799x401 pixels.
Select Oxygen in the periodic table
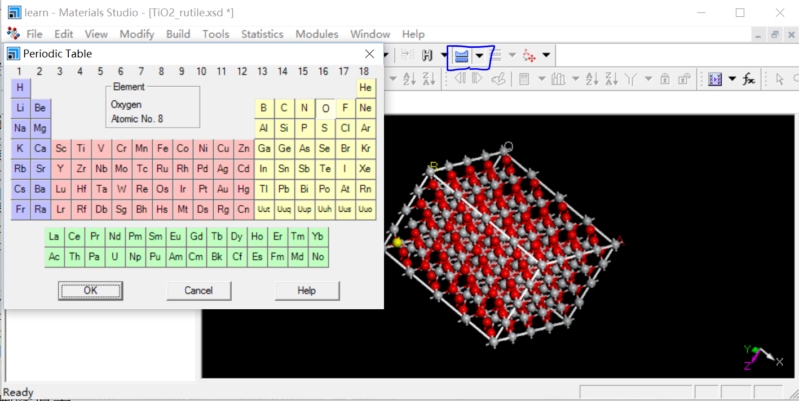pyautogui.click(x=324, y=108)
